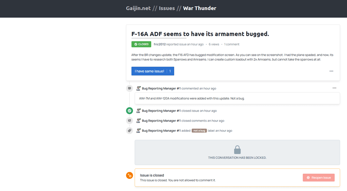This screenshot has width=347, height=191.
Task: Click manager avatar beside closed comments entry
Action: (138, 121)
